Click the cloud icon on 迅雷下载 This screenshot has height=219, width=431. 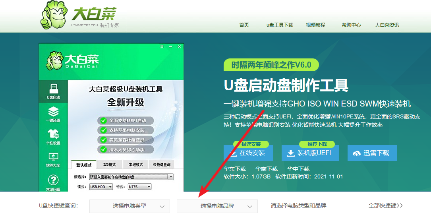tap(356, 153)
